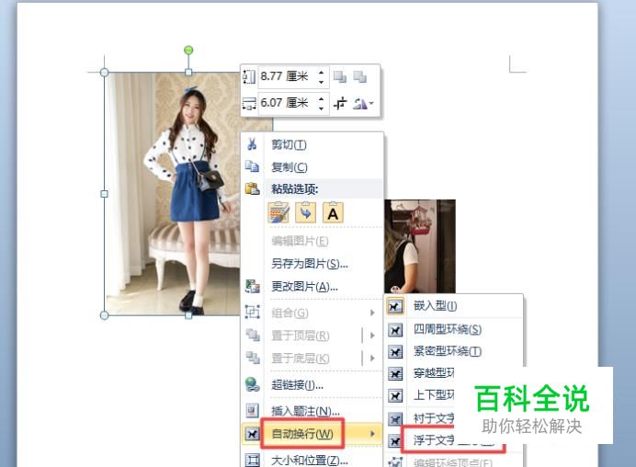Click the green rotation handle on picture
This screenshot has height=467, width=636.
coord(188,51)
